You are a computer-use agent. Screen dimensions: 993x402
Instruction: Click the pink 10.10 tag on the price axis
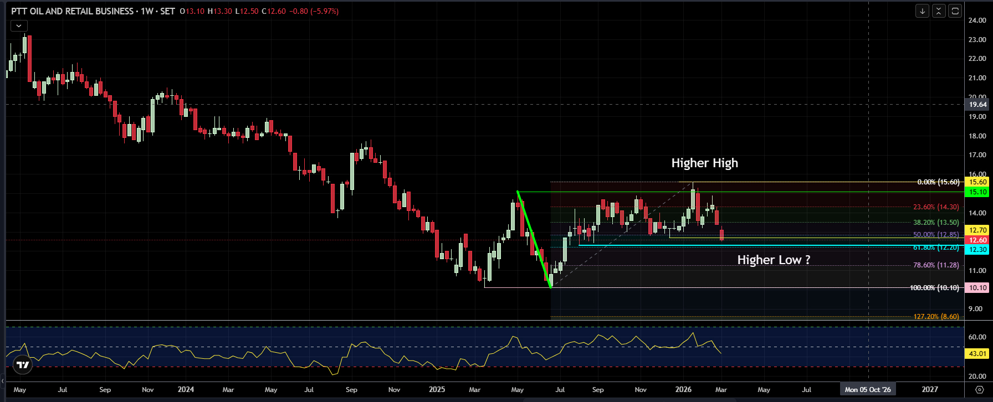pyautogui.click(x=978, y=288)
